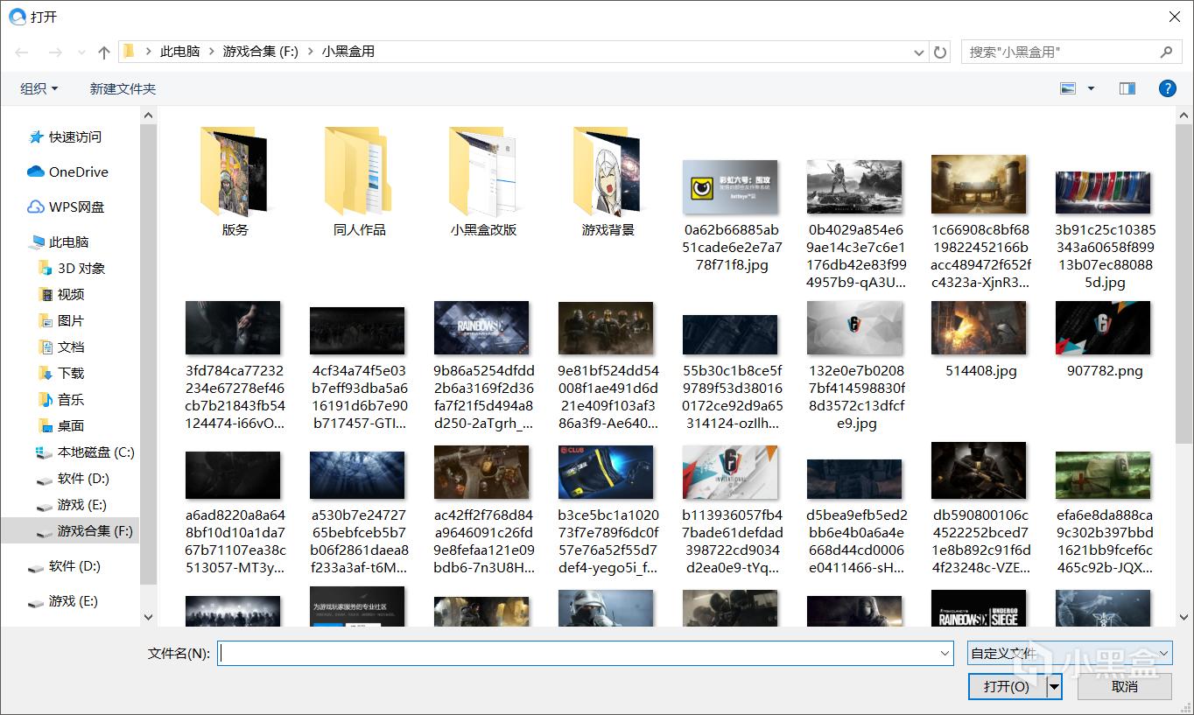Select highlighted 游戏合集 (F:) drive in sidebar
This screenshot has width=1194, height=715.
(x=70, y=531)
